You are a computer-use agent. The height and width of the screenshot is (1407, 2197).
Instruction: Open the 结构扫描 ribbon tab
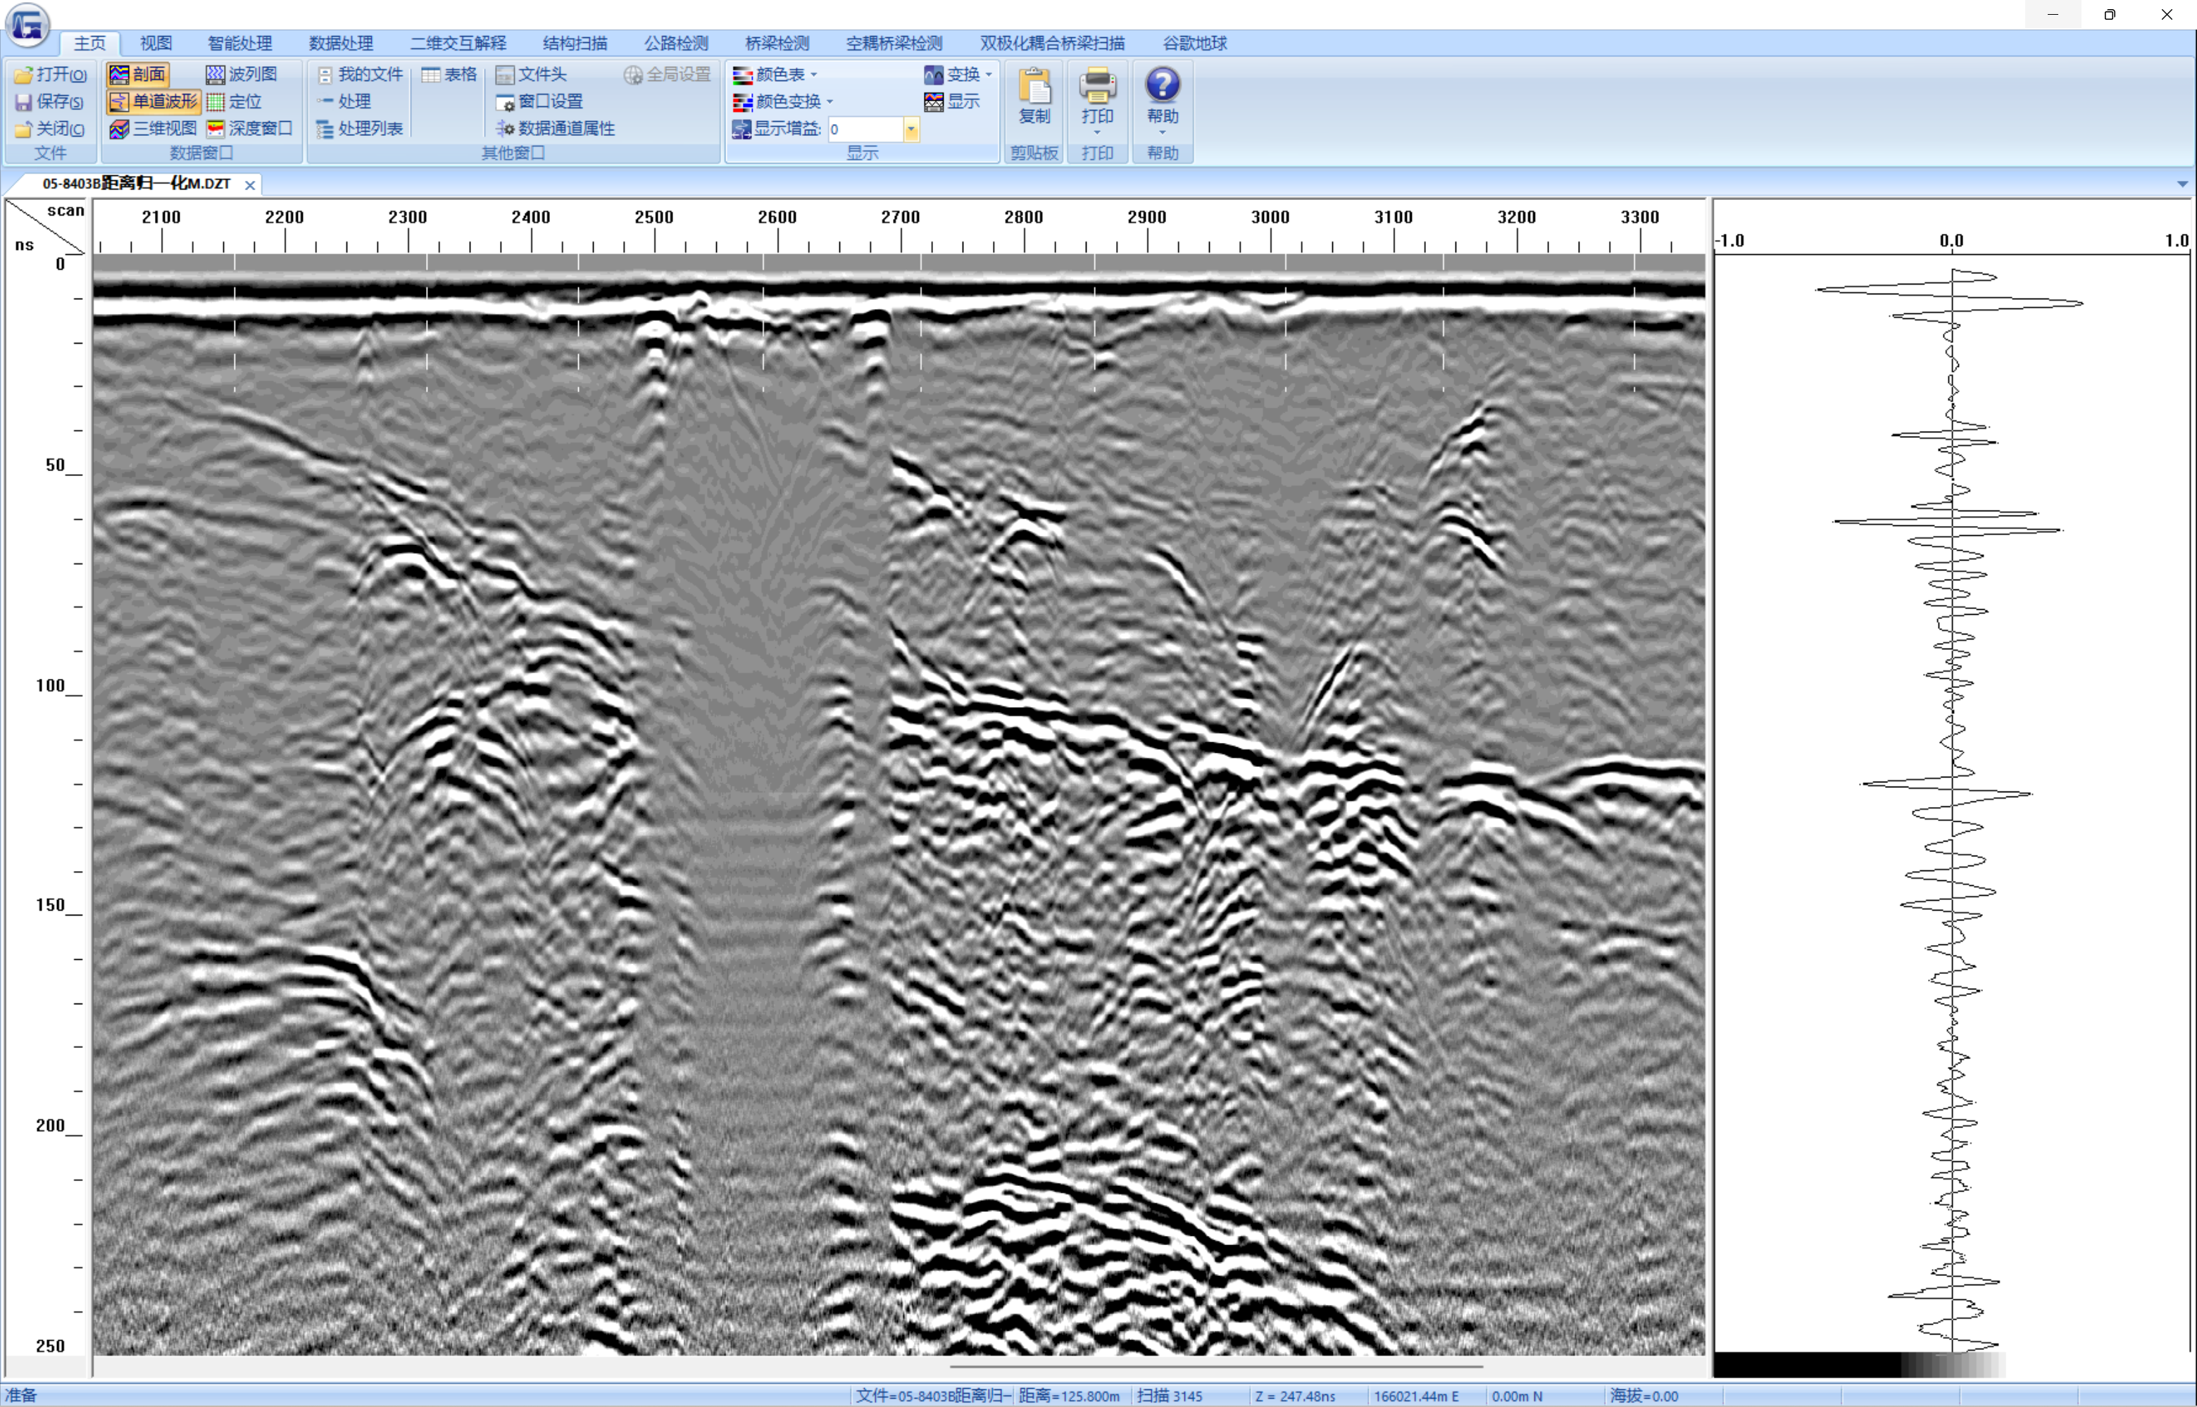pos(575,43)
